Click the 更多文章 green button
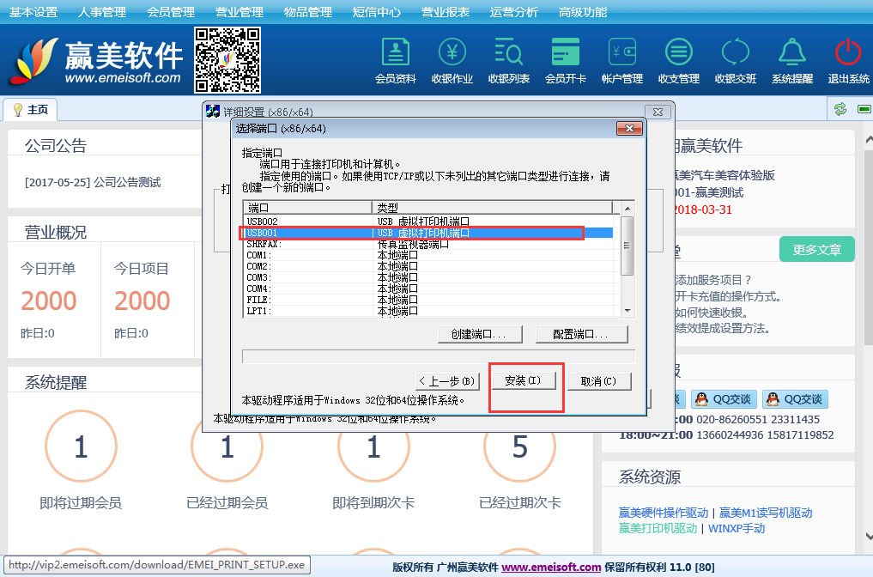Image resolution: width=873 pixels, height=577 pixels. point(816,250)
